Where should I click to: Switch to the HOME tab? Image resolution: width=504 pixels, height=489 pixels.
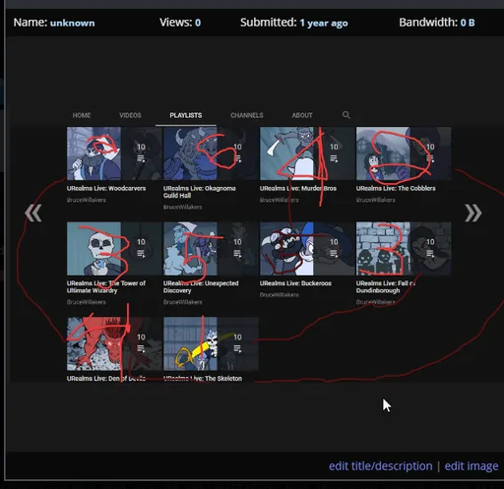tap(82, 115)
